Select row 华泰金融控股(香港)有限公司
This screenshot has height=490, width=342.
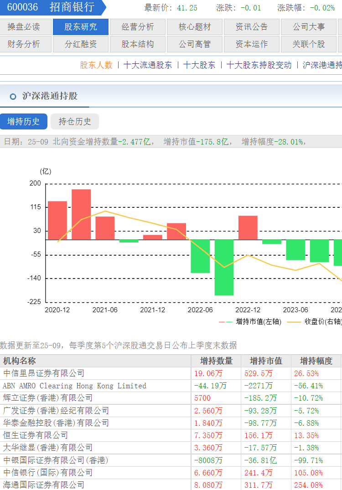pos(171,423)
